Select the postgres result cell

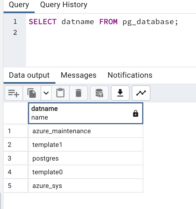point(46,158)
